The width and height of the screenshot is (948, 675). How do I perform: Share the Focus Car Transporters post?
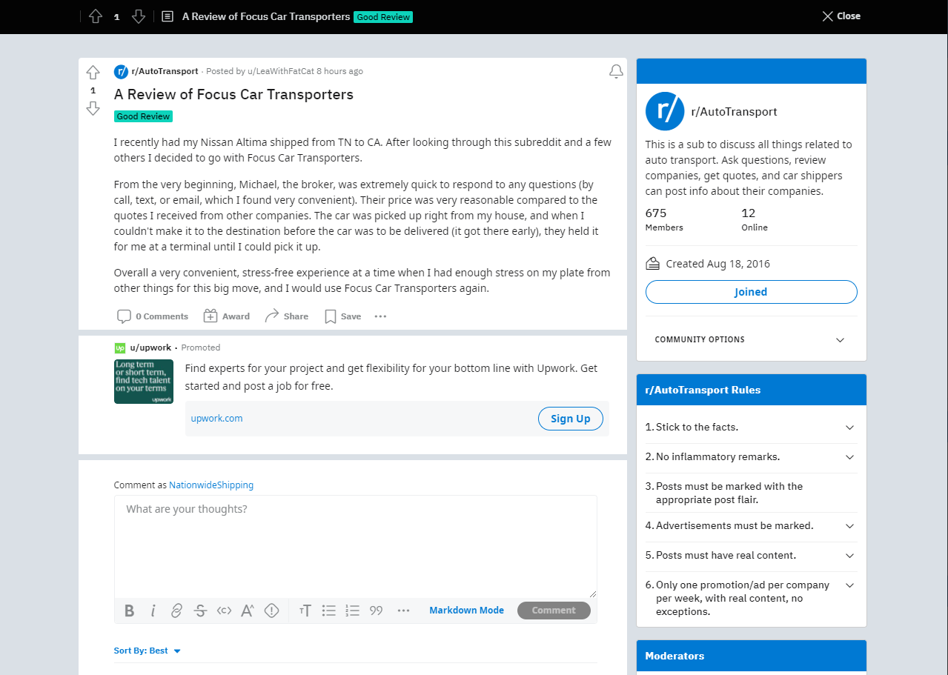286,316
